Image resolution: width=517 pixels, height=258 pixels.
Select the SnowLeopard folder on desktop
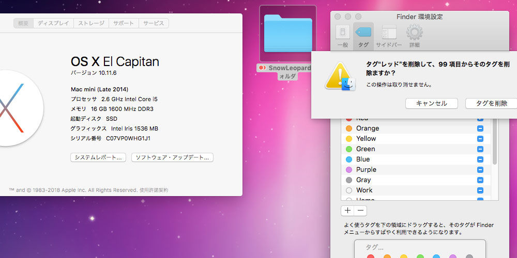tap(288, 34)
